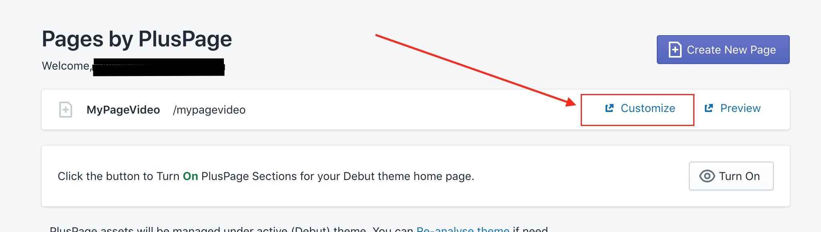Click the external-link icon beside Preview
Screen dimensions: 821x232
click(709, 108)
